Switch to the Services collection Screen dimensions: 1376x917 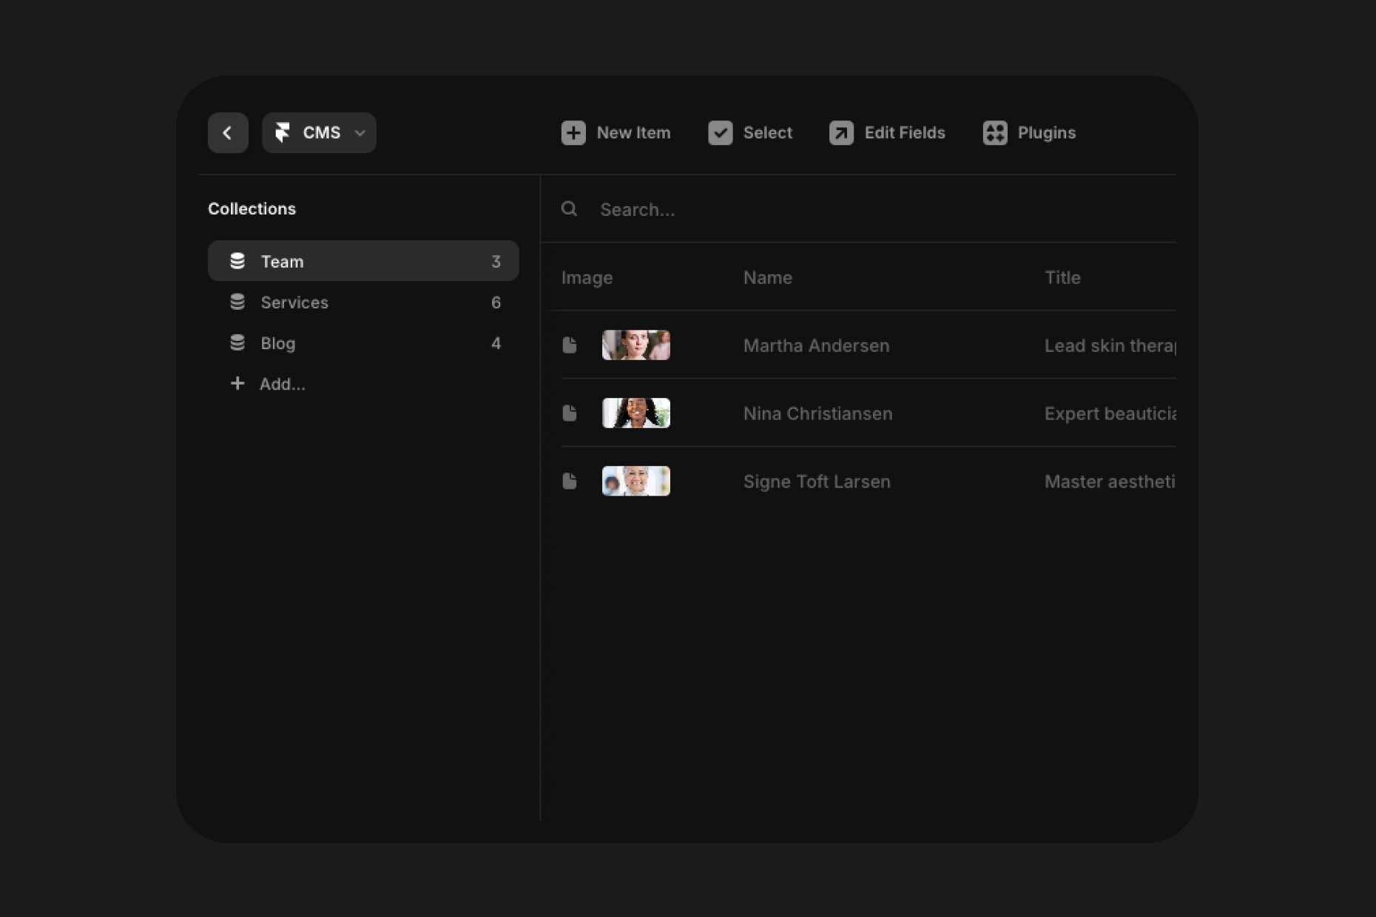294,302
